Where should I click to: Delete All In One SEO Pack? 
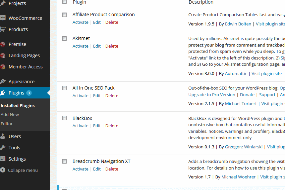[112, 95]
